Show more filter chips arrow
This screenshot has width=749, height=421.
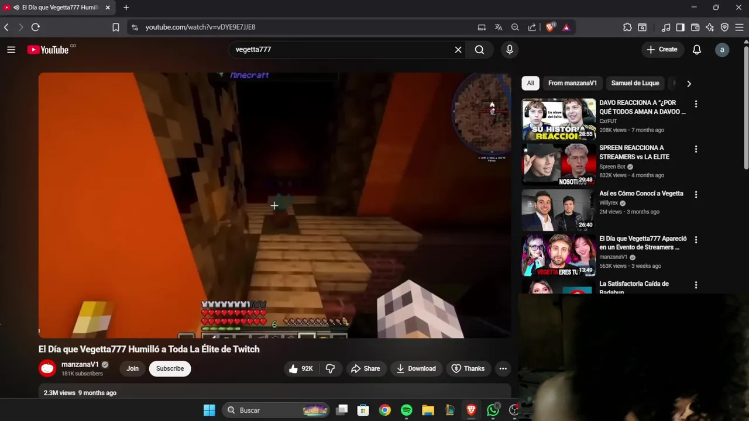(689, 84)
